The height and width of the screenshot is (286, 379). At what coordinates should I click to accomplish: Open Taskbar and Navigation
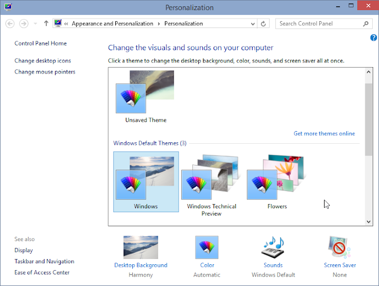44,261
